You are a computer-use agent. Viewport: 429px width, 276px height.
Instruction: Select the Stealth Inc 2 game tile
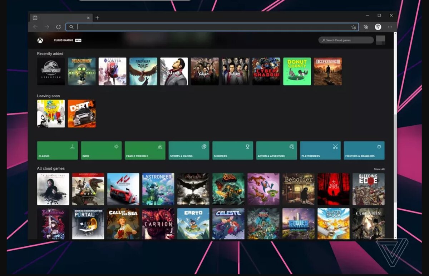[x=82, y=71]
